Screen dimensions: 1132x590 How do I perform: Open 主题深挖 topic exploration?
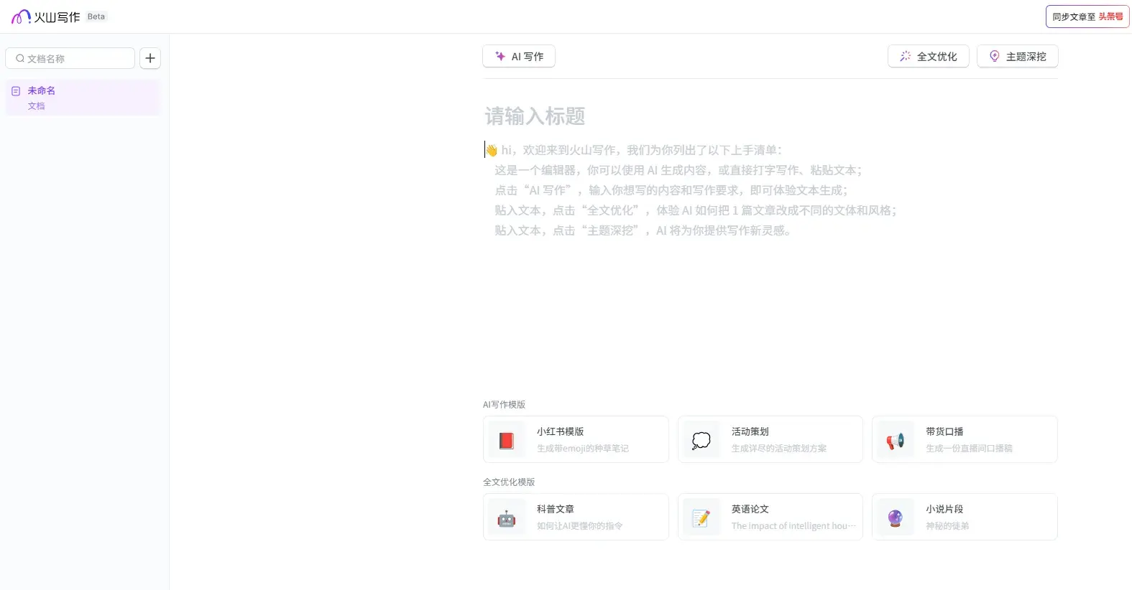coord(1017,57)
